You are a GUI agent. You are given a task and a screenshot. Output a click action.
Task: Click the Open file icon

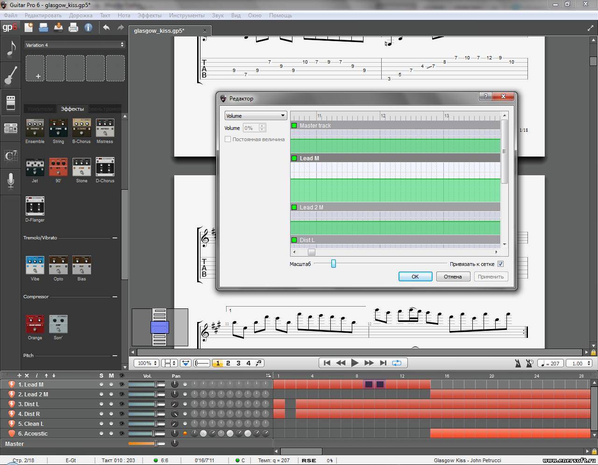[43, 28]
